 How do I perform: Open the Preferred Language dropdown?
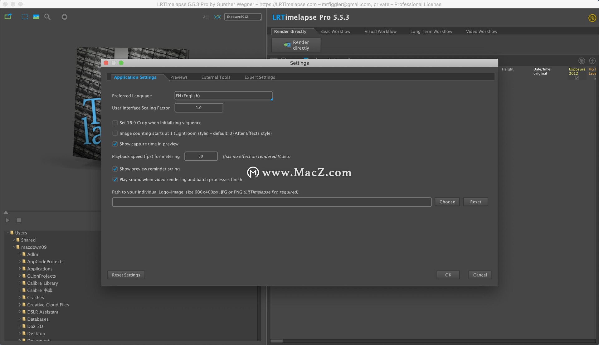223,96
